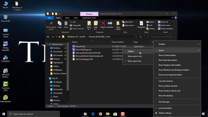Image resolution: width=208 pixels, height=117 pixels.
Task: Go up one folder level arrow
Action: [59, 37]
